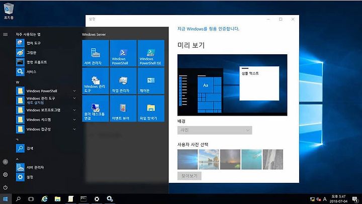Open the 제어판 Control Panel tile
Viewport: 362px width, 204px height.
(x=151, y=81)
